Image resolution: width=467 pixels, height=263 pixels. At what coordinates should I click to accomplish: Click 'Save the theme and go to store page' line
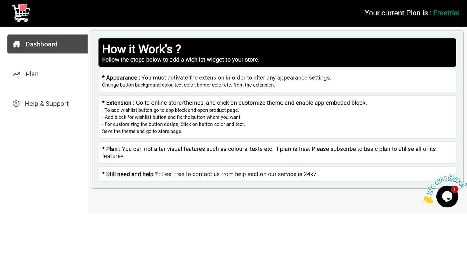click(x=142, y=131)
